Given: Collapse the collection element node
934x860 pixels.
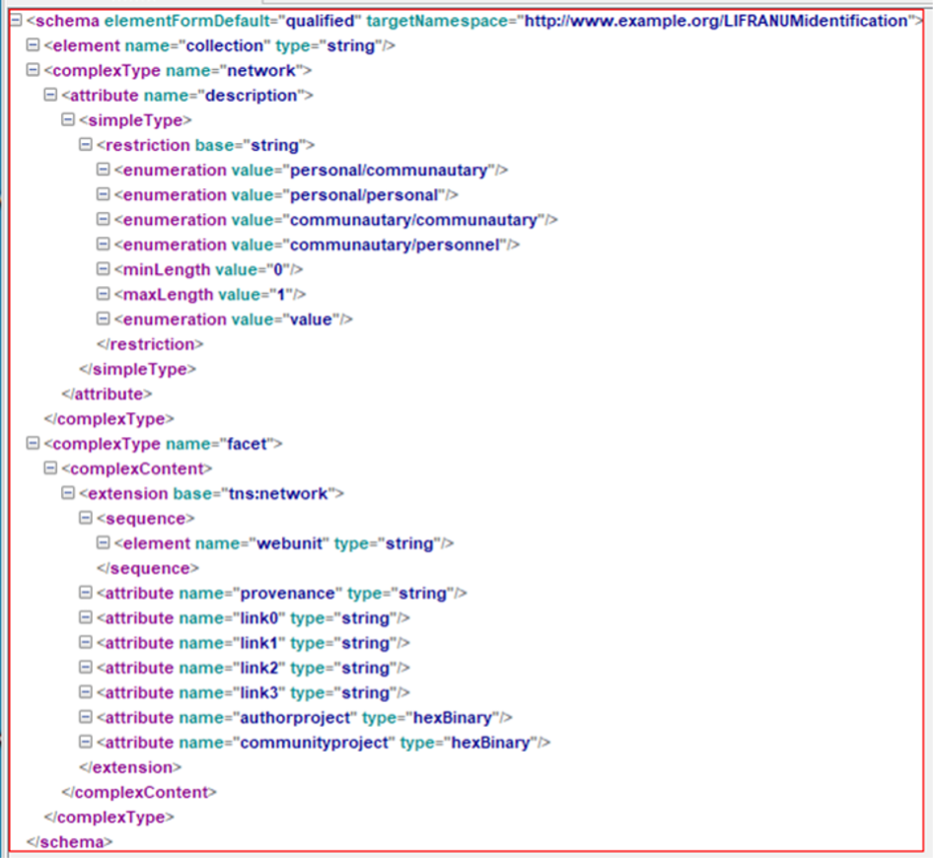Looking at the screenshot, I should pos(33,44).
